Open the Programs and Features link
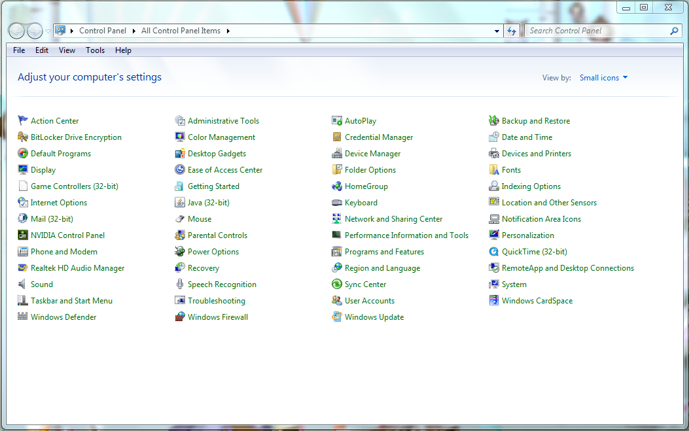 pos(385,252)
